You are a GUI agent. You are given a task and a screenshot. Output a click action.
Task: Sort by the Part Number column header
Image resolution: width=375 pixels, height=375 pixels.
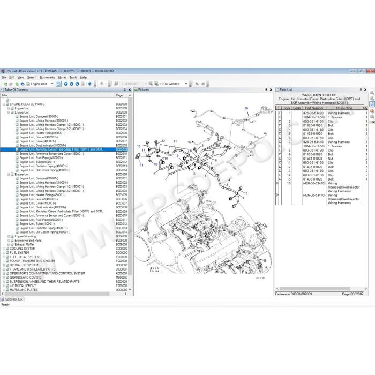[x=314, y=108]
